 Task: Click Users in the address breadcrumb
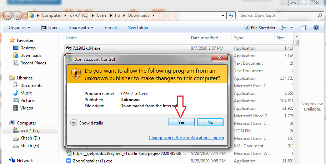pyautogui.click(x=102, y=15)
